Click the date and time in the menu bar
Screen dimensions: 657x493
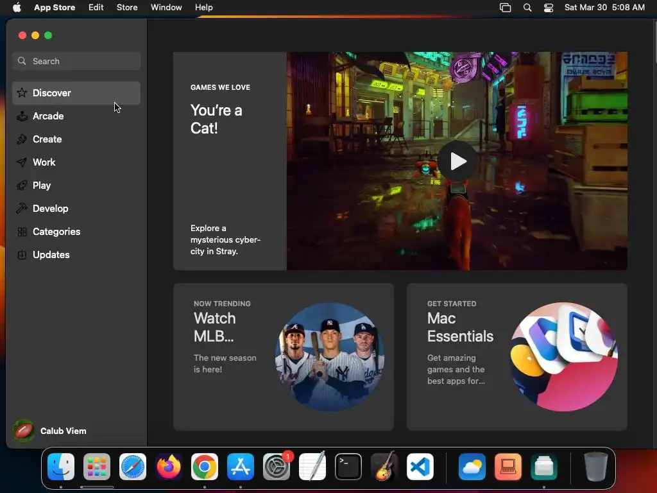click(604, 8)
